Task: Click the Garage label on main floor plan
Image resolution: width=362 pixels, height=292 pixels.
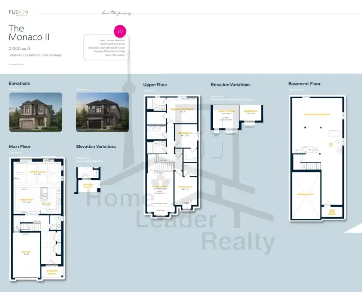Action: pos(26,252)
